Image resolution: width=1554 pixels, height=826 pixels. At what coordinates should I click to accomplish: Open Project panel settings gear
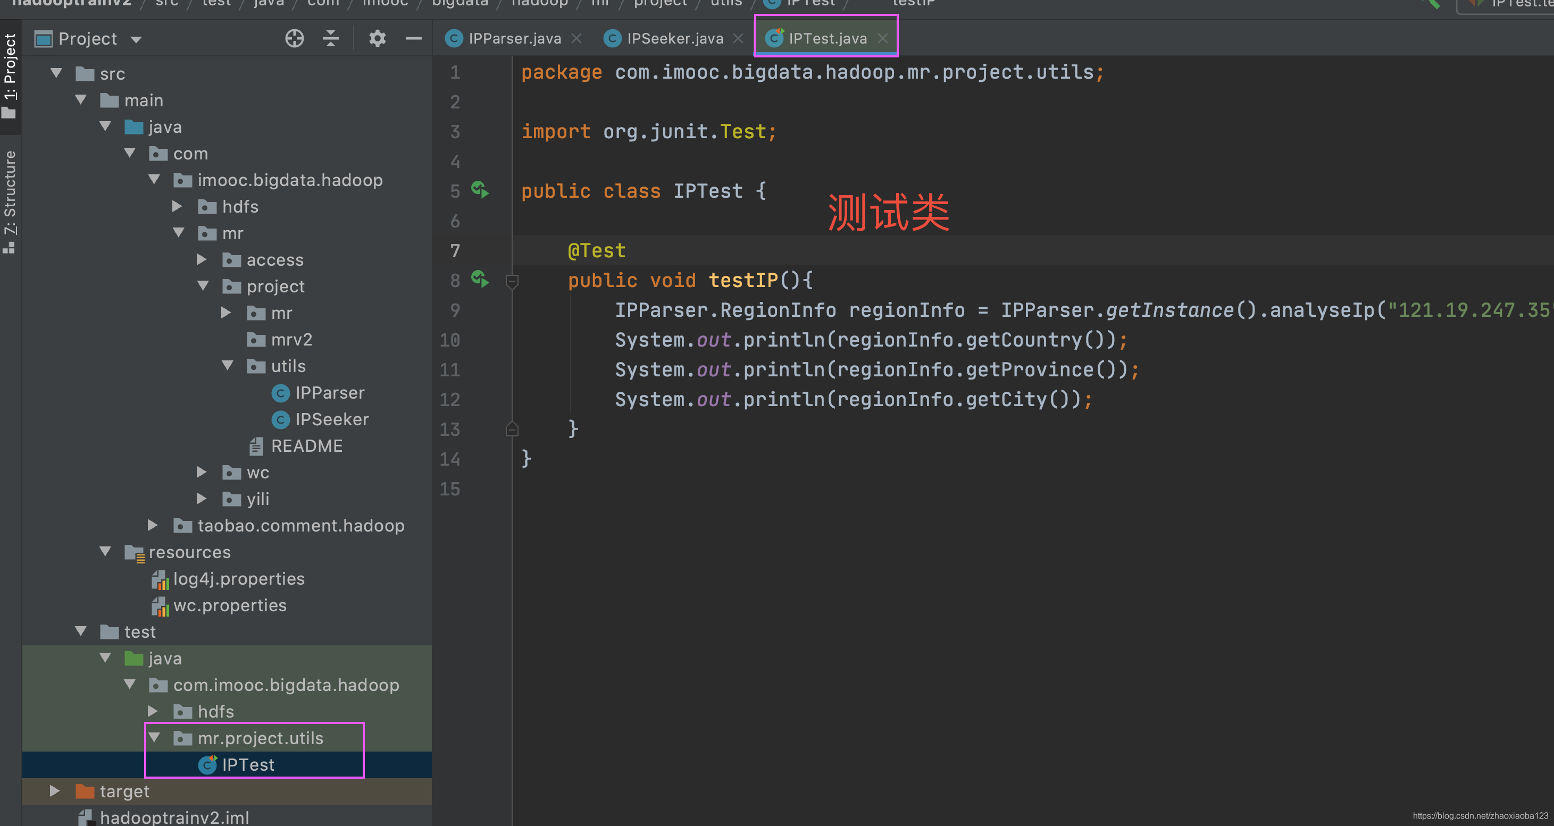[377, 39]
